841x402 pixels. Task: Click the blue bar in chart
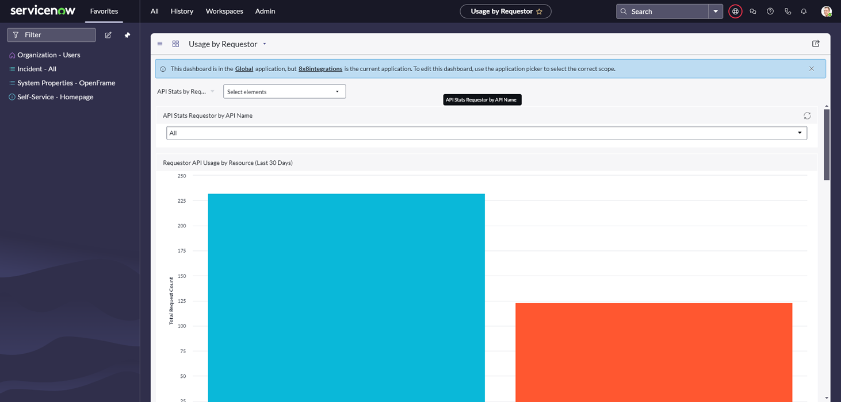click(x=346, y=297)
